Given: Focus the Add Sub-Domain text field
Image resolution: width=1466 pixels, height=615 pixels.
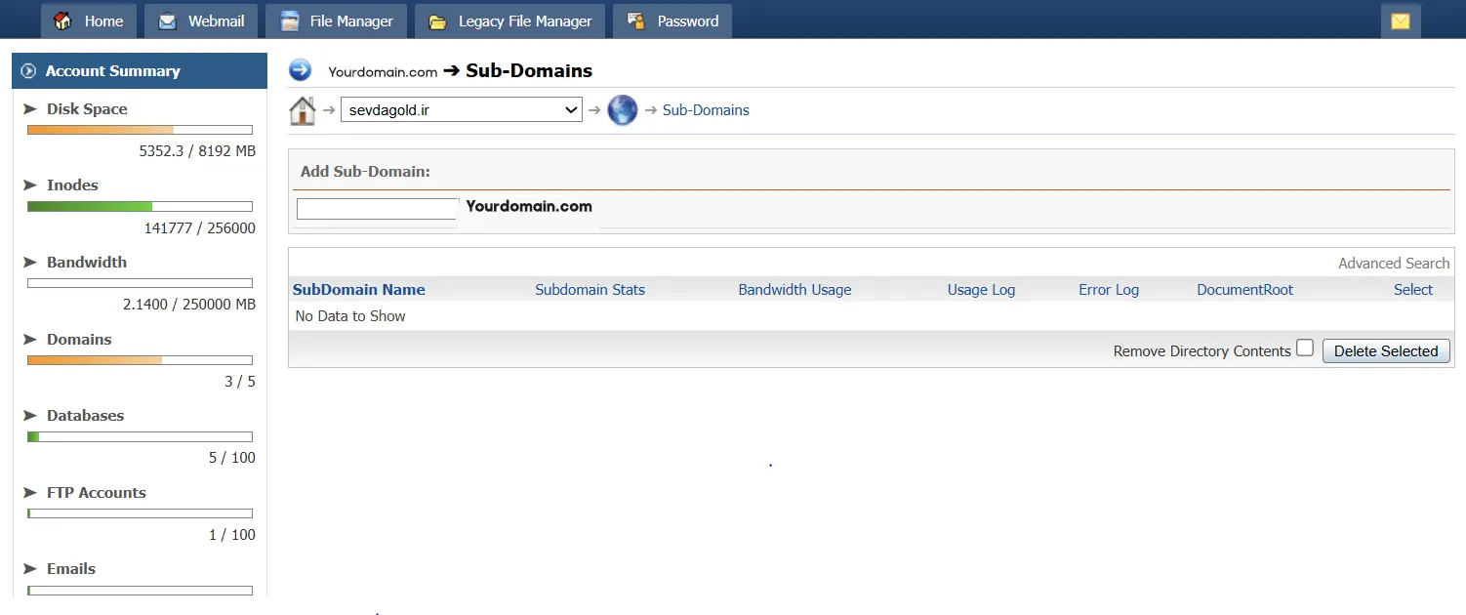Looking at the screenshot, I should click(x=377, y=209).
